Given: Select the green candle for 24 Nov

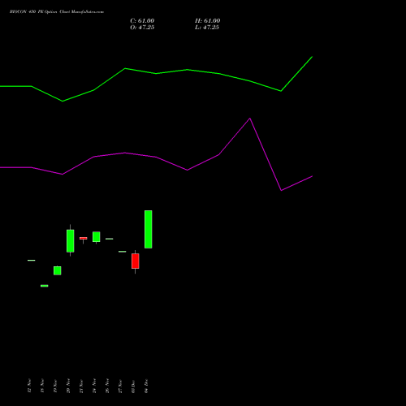Looking at the screenshot, I should point(97,237).
